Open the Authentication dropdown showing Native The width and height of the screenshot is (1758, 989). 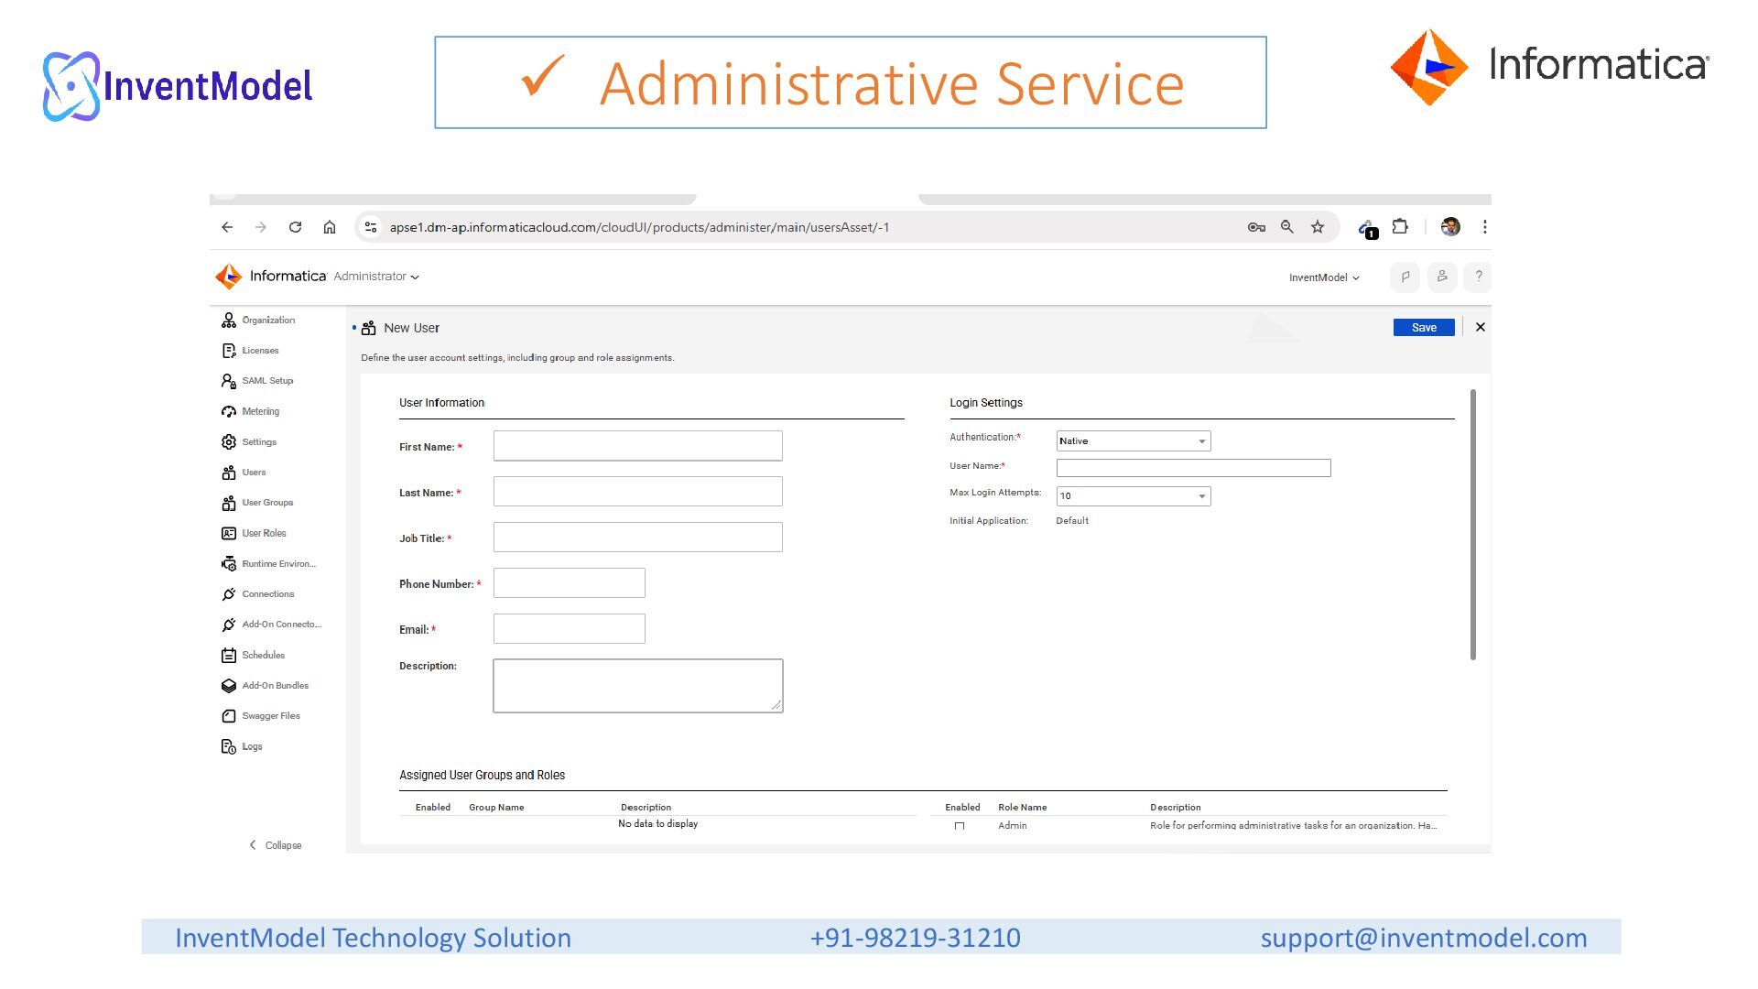pos(1134,441)
